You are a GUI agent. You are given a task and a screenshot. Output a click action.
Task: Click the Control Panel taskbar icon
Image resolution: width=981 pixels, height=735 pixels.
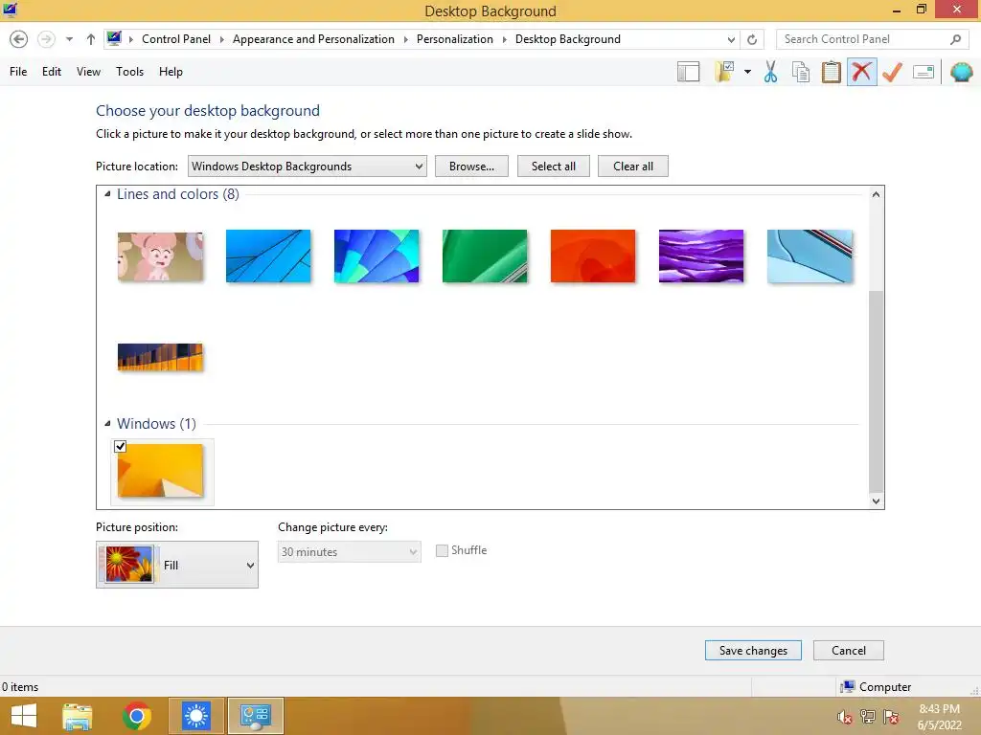[255, 716]
